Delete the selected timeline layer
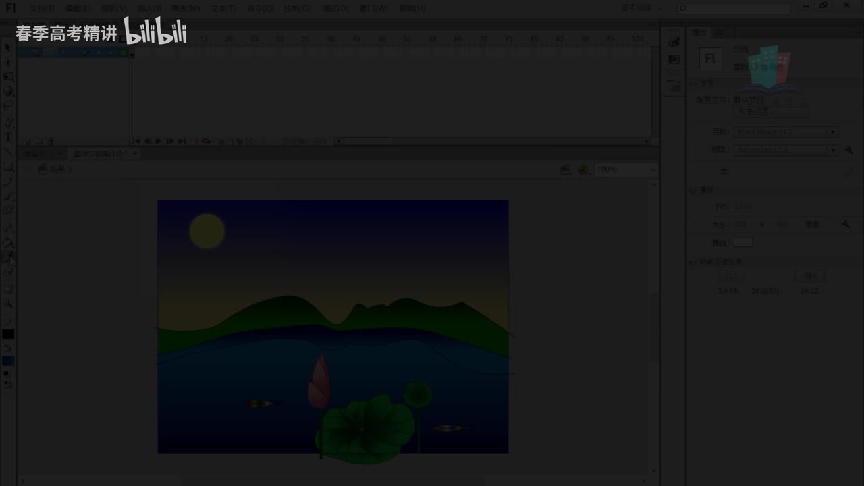 51,142
